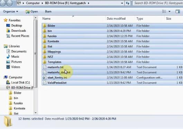Open Bilder subfolder in sidebar tree
This screenshot has width=183, height=129.
pyautogui.click(x=17, y=93)
